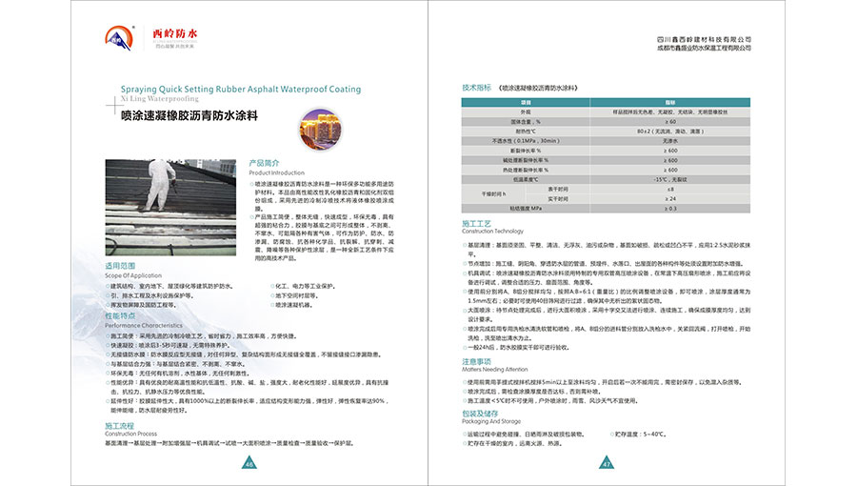The height and width of the screenshot is (486, 857).
Task: Click the 'Product Introduction' subheading
Action: tap(276, 172)
